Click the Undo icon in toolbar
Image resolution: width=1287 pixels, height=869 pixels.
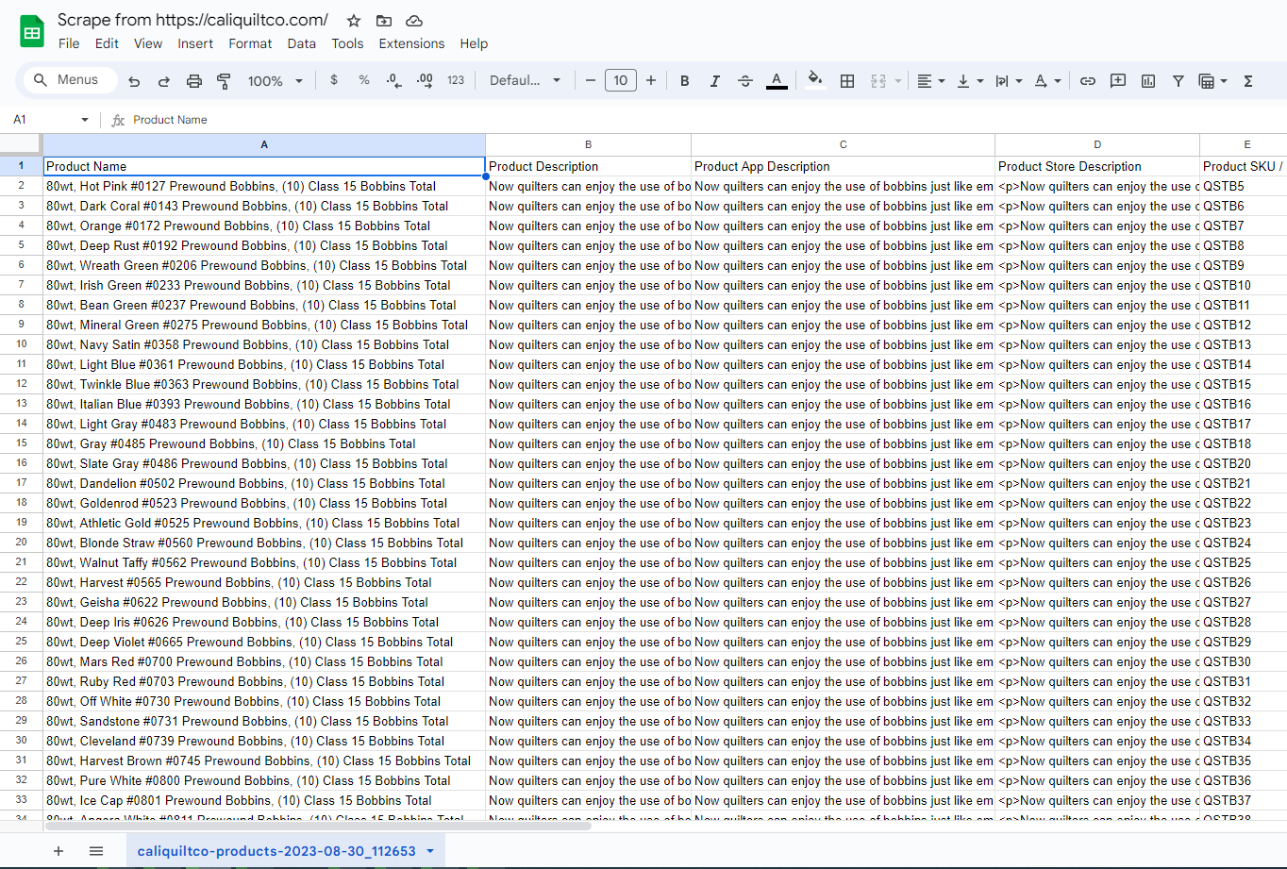134,81
